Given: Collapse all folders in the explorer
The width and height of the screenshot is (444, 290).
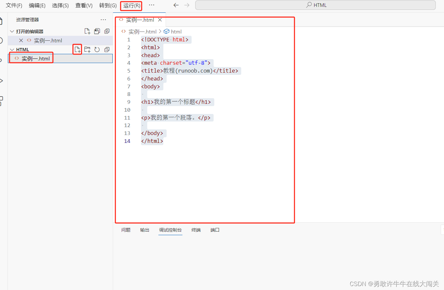Looking at the screenshot, I should point(107,50).
